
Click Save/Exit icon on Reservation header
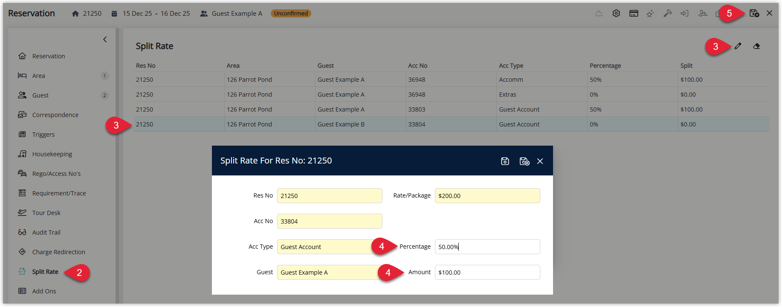(x=754, y=13)
